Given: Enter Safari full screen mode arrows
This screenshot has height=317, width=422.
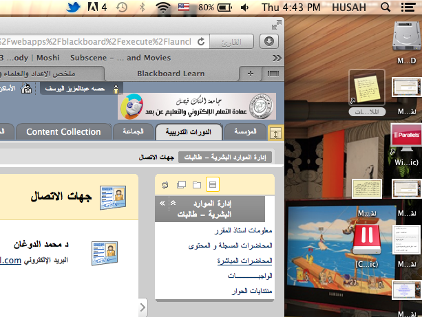Looking at the screenshot, I should click(276, 25).
